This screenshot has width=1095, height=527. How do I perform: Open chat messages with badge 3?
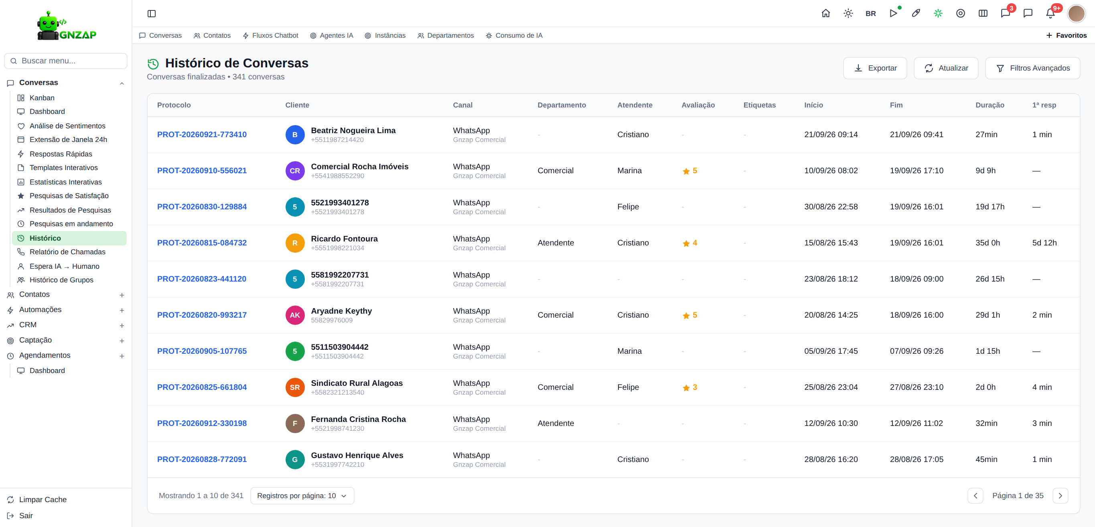point(1005,14)
